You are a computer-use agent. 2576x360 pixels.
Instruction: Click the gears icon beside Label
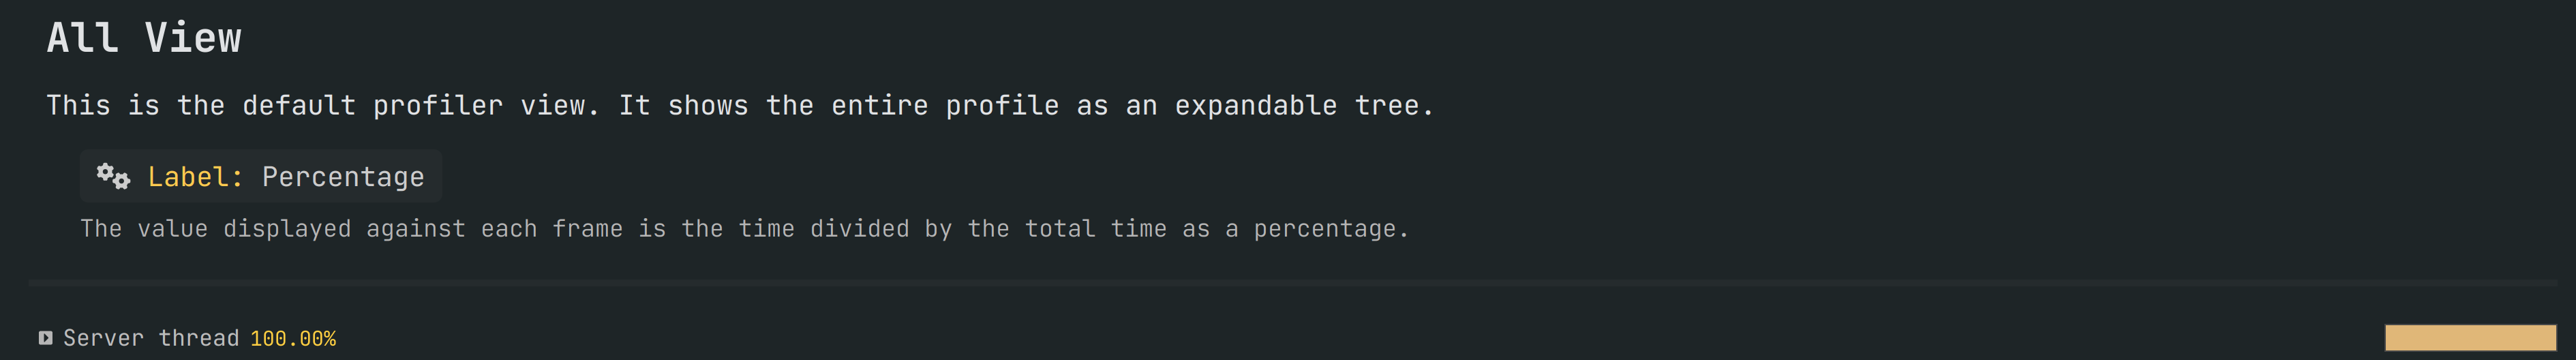pos(113,176)
